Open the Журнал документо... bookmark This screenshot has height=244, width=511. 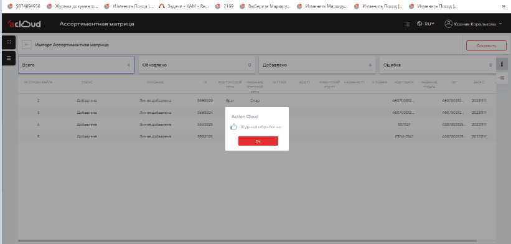(72, 6)
